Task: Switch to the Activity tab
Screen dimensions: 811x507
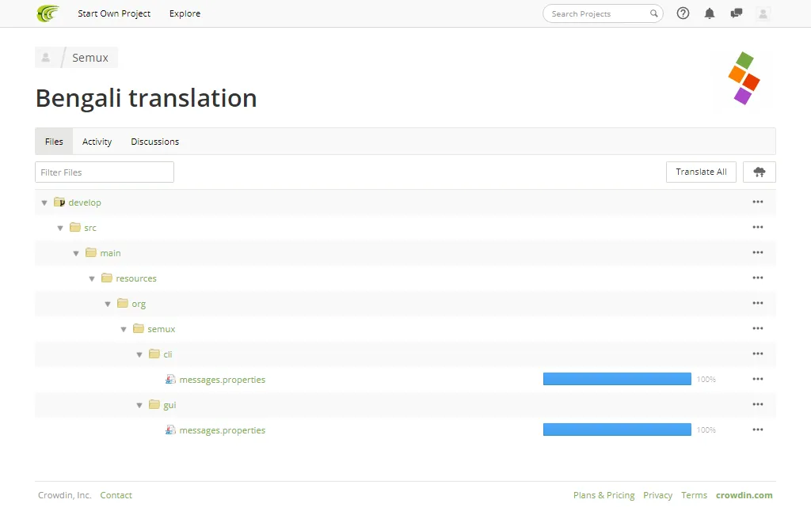Action: click(97, 142)
